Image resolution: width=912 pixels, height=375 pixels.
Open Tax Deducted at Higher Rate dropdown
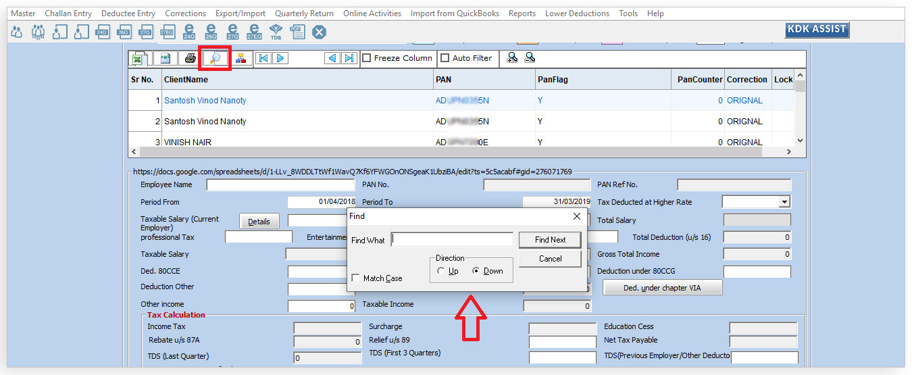tap(784, 202)
